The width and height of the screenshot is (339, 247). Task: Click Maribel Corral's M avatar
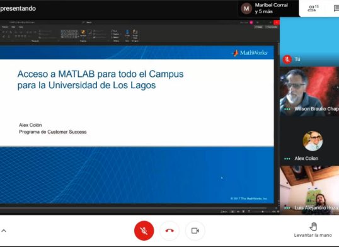point(246,8)
